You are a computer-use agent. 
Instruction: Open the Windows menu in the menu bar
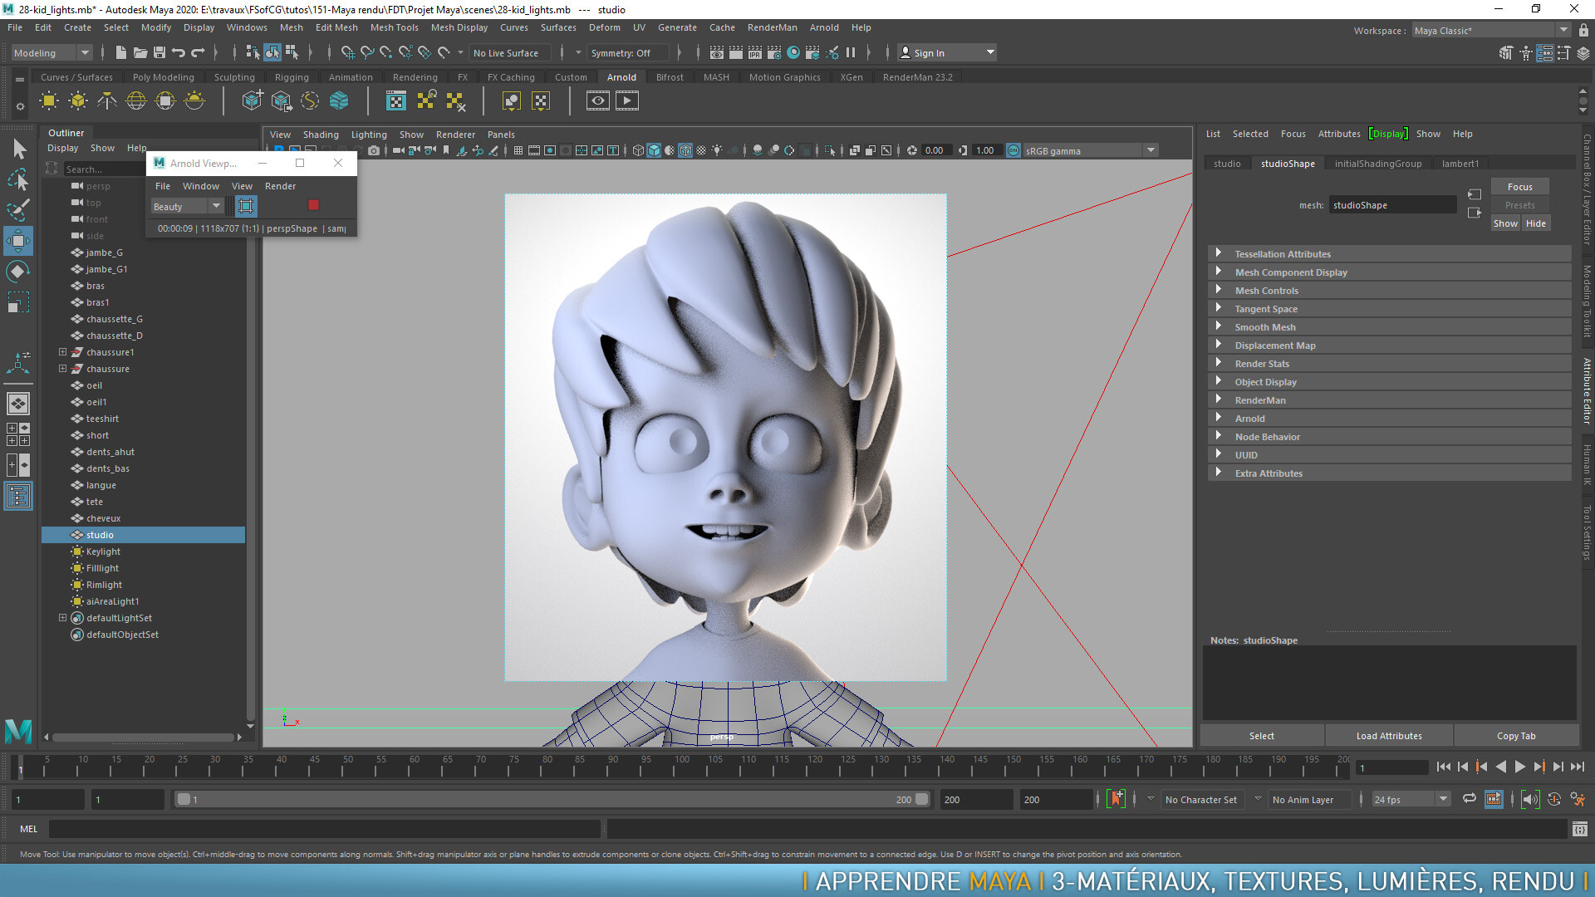click(x=246, y=27)
